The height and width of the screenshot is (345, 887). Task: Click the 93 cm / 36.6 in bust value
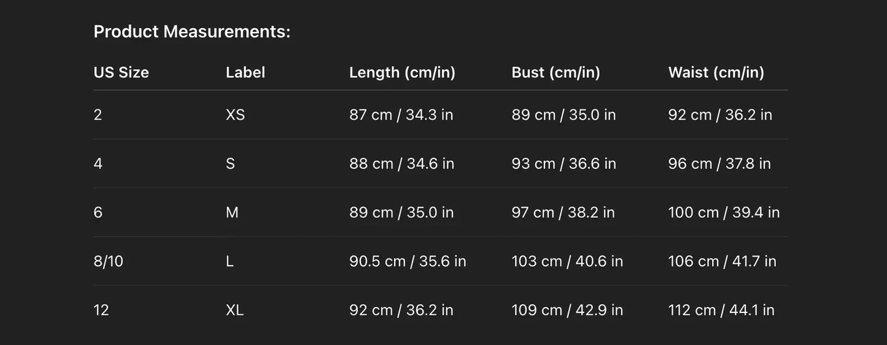click(x=564, y=164)
